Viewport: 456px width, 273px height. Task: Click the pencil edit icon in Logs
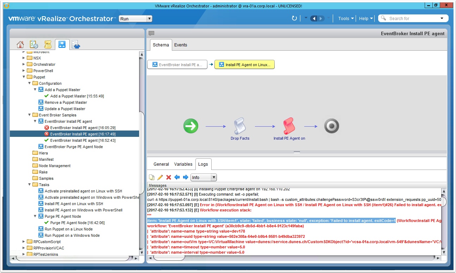pyautogui.click(x=160, y=177)
